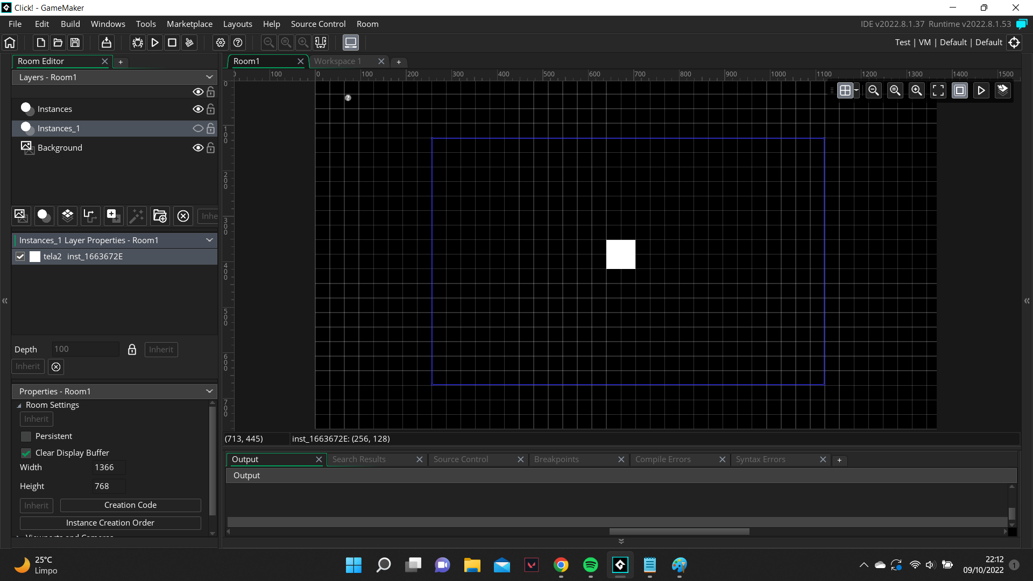Image resolution: width=1033 pixels, height=581 pixels.
Task: Open room Creation Code
Action: point(131,505)
